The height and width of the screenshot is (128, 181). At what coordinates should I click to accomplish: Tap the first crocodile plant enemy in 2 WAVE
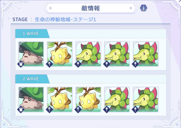(117, 99)
